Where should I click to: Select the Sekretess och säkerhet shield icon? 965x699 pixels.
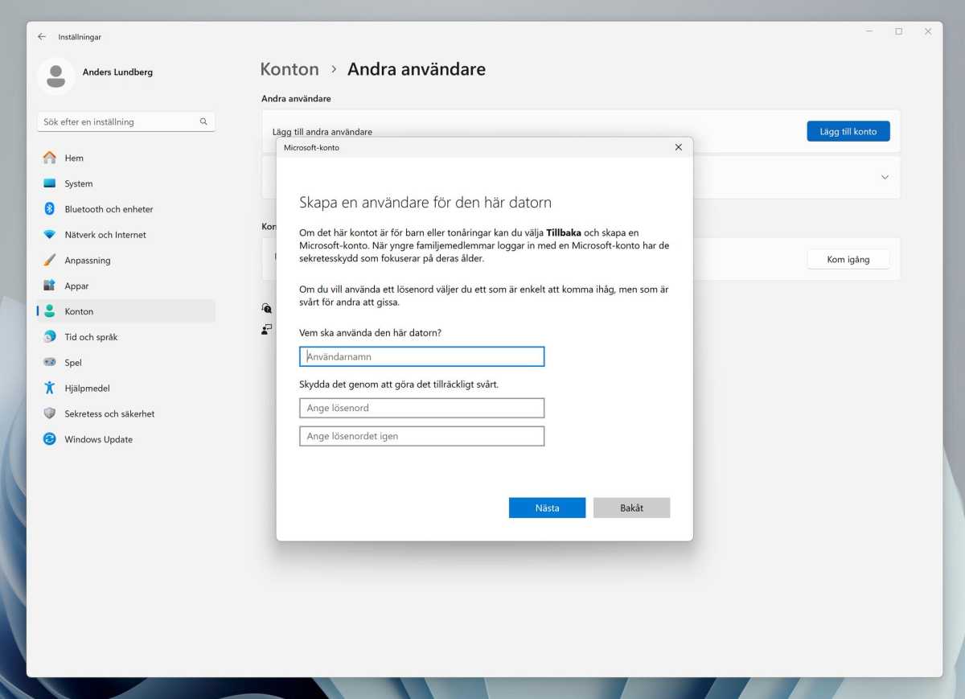50,413
